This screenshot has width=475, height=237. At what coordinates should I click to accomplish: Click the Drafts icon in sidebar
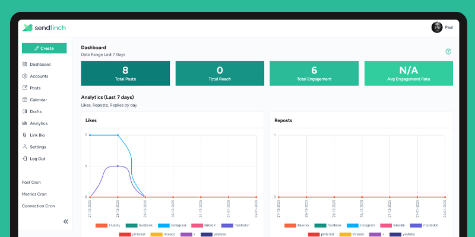(24, 111)
